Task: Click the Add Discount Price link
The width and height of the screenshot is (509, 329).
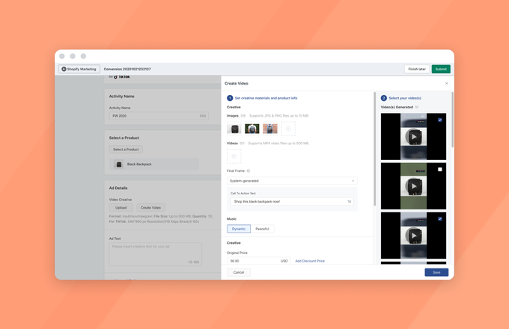Action: click(310, 261)
